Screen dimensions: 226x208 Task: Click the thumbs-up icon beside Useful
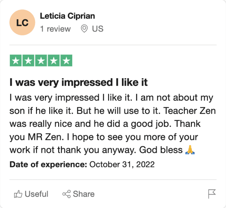[18, 194]
